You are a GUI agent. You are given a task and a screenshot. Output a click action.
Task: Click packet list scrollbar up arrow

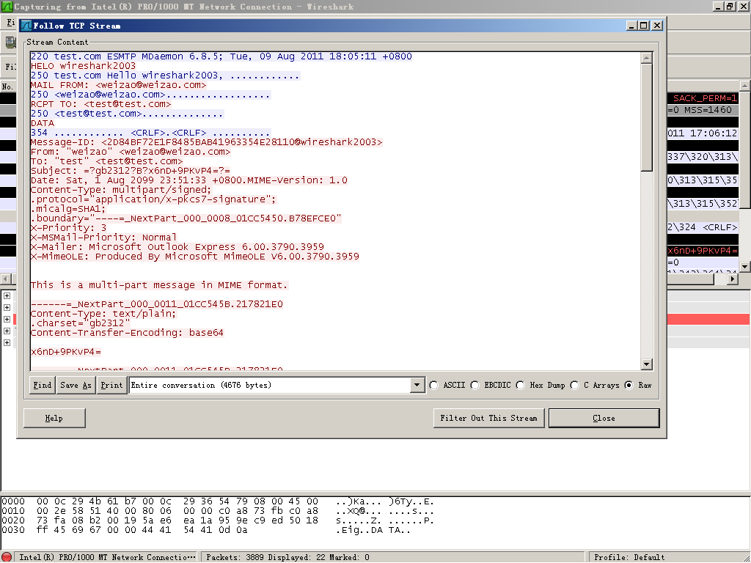click(745, 87)
